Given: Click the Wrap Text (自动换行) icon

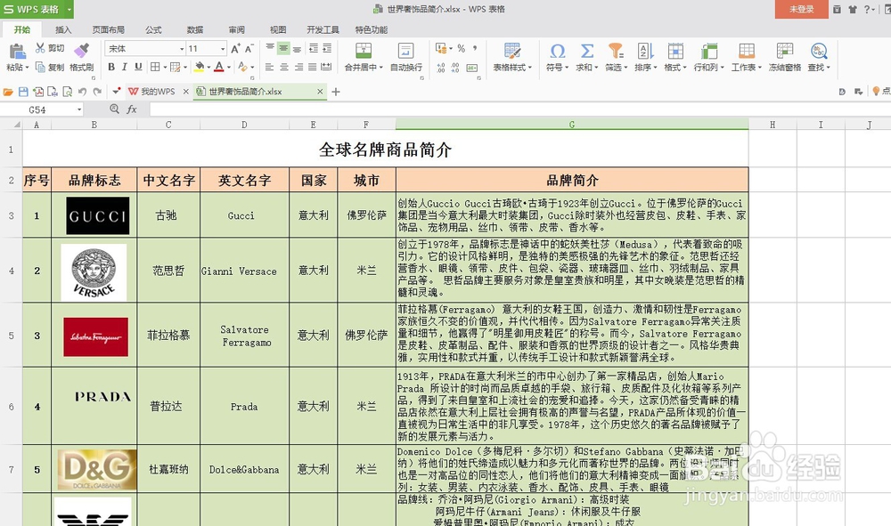Looking at the screenshot, I should [x=405, y=51].
